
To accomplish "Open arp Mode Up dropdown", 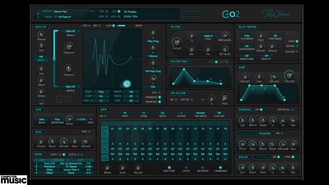I will 162,113.
